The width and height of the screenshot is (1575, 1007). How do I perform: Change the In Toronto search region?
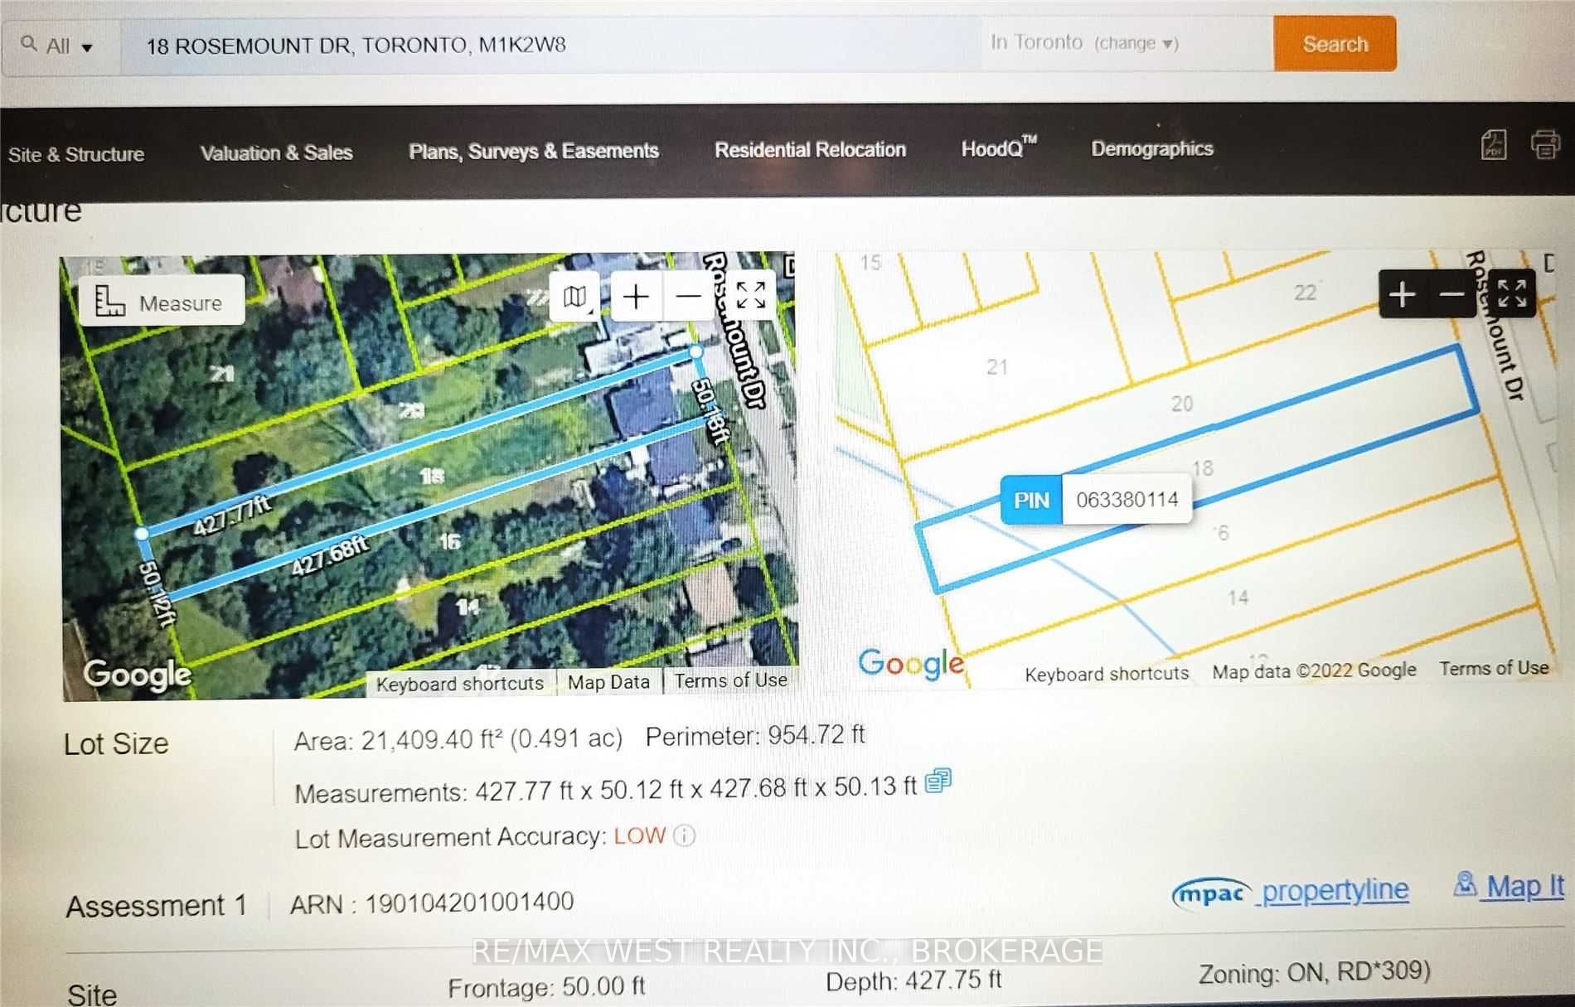(1135, 43)
